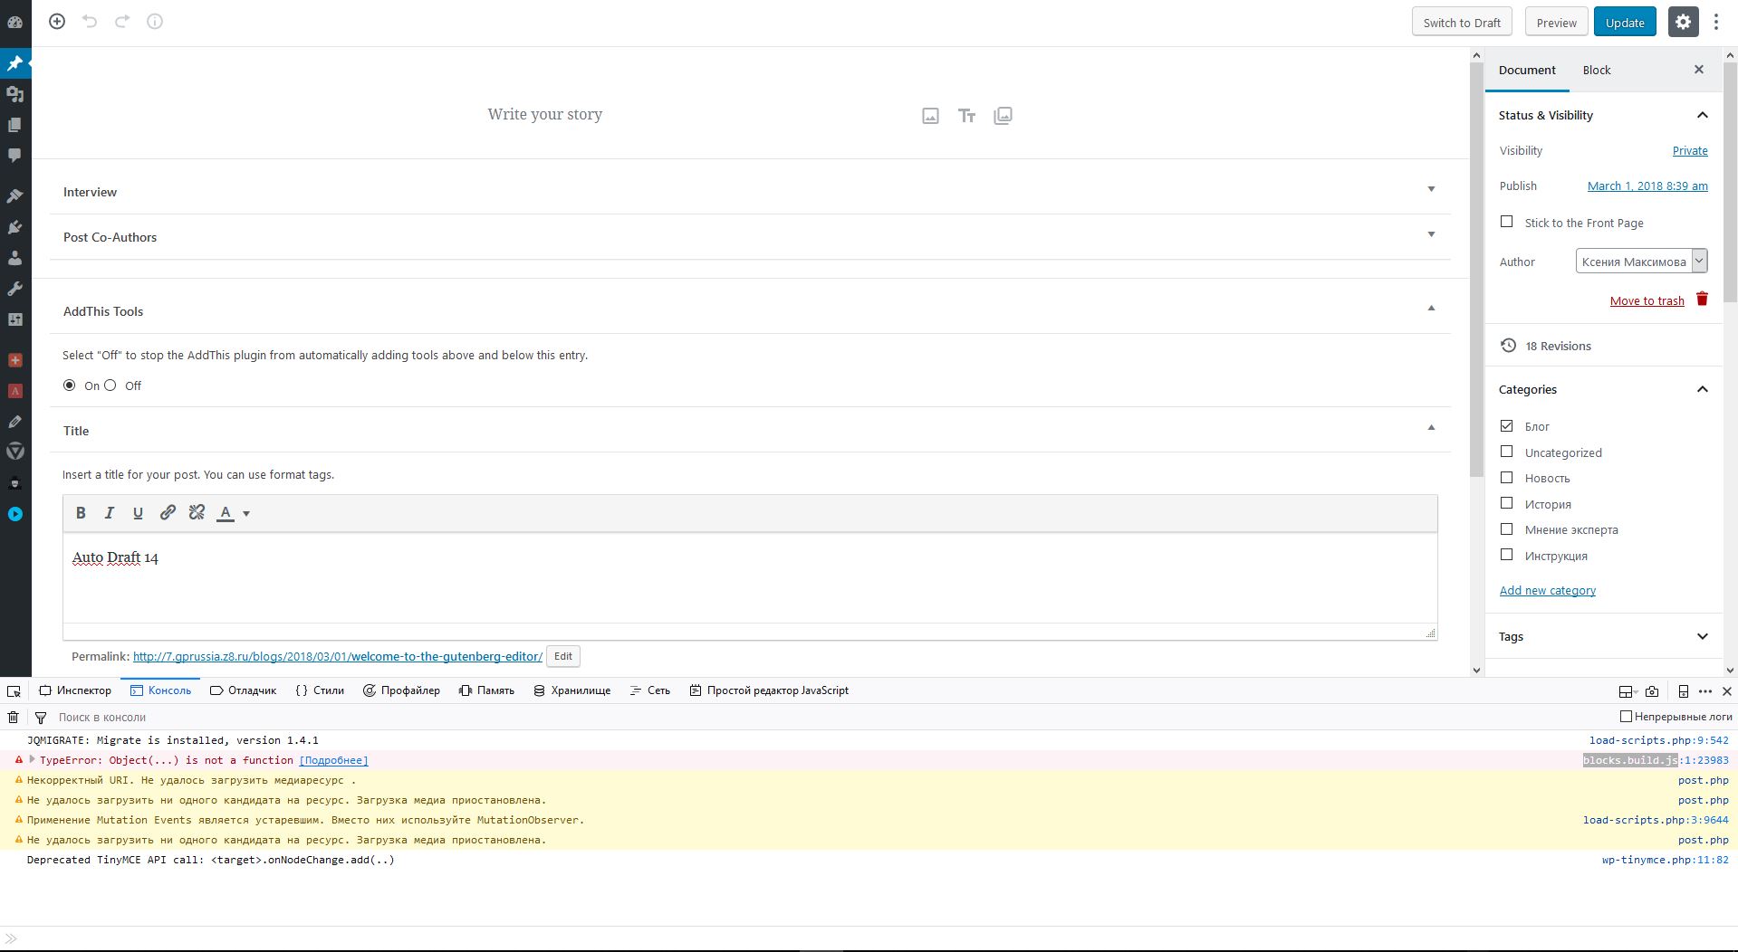Click the Add block plus icon
1738x952 pixels.
click(x=57, y=22)
